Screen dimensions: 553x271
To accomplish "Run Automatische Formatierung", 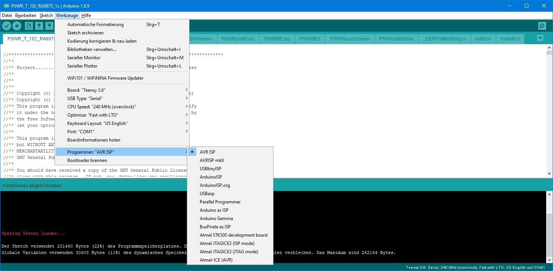I will click(x=122, y=25).
